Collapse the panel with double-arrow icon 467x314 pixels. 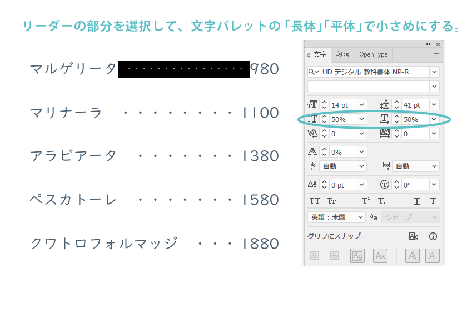point(428,44)
